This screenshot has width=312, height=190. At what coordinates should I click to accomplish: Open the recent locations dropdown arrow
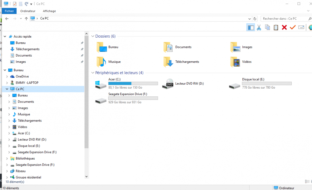point(21,19)
